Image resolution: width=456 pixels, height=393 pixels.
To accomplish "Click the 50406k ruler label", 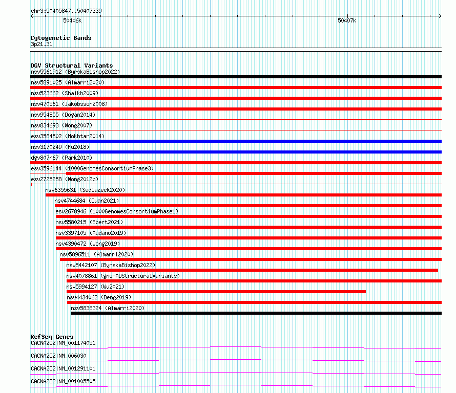I will (x=72, y=20).
